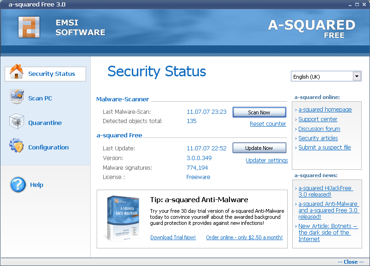Click the Reset counter link
Image resolution: width=370 pixels, height=266 pixels.
[x=268, y=124]
